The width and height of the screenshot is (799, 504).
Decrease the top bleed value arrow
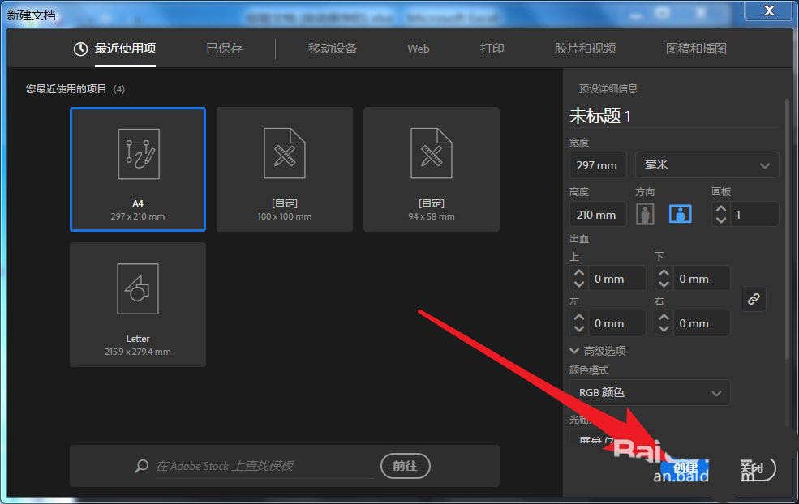pos(579,284)
